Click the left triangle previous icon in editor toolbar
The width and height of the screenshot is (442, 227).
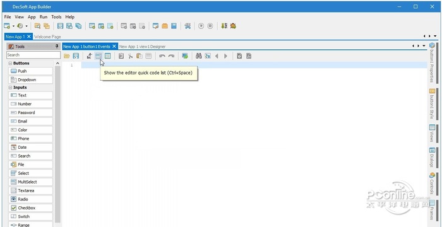pos(217,56)
